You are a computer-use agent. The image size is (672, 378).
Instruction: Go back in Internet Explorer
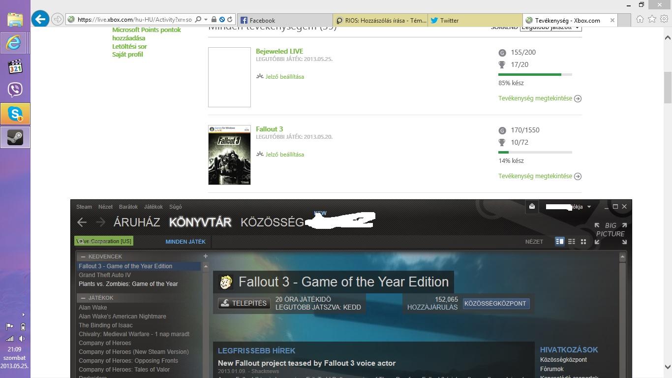(x=40, y=19)
